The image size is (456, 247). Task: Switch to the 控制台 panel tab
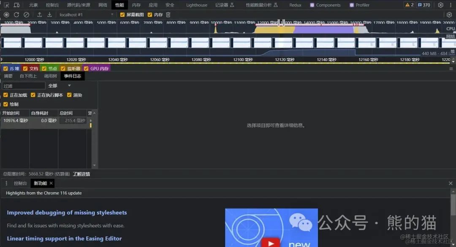pos(52,5)
